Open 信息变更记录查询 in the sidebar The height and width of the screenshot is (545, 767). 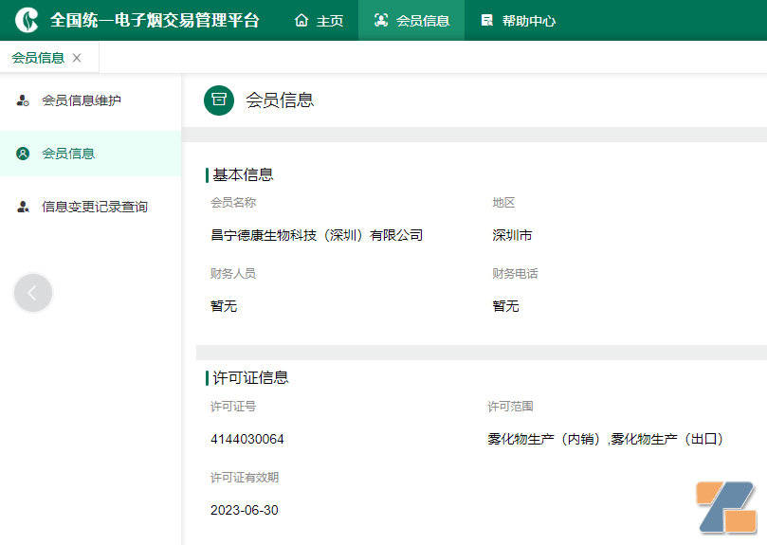point(95,207)
